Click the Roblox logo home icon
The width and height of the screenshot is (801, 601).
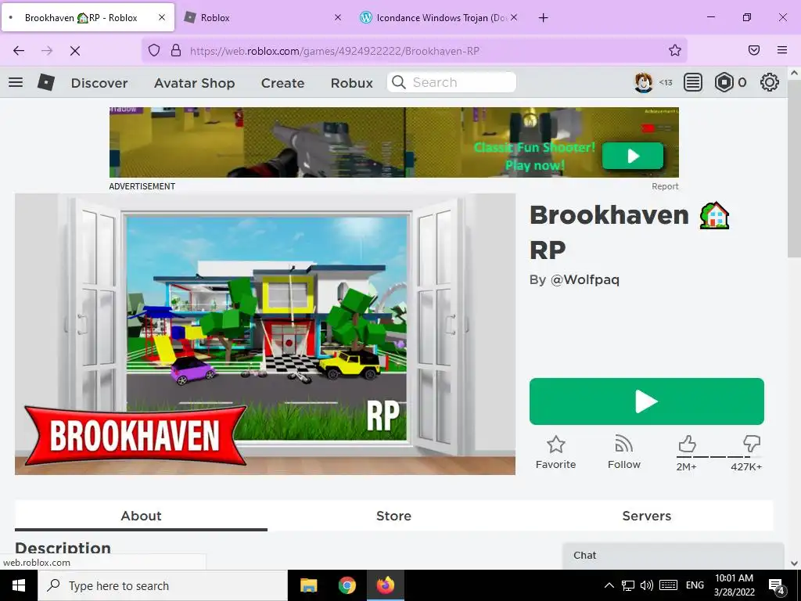[46, 82]
